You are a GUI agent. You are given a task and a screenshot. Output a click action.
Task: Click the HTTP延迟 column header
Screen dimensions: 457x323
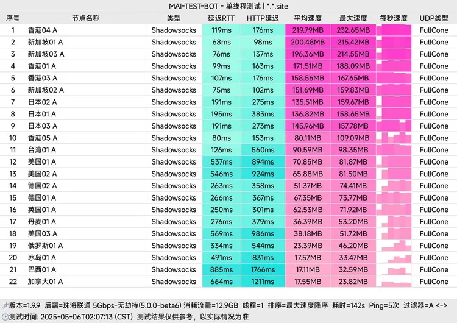pos(263,18)
